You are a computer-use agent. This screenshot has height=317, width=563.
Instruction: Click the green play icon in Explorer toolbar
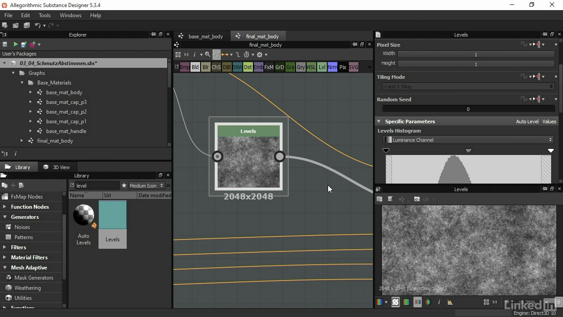click(x=16, y=44)
